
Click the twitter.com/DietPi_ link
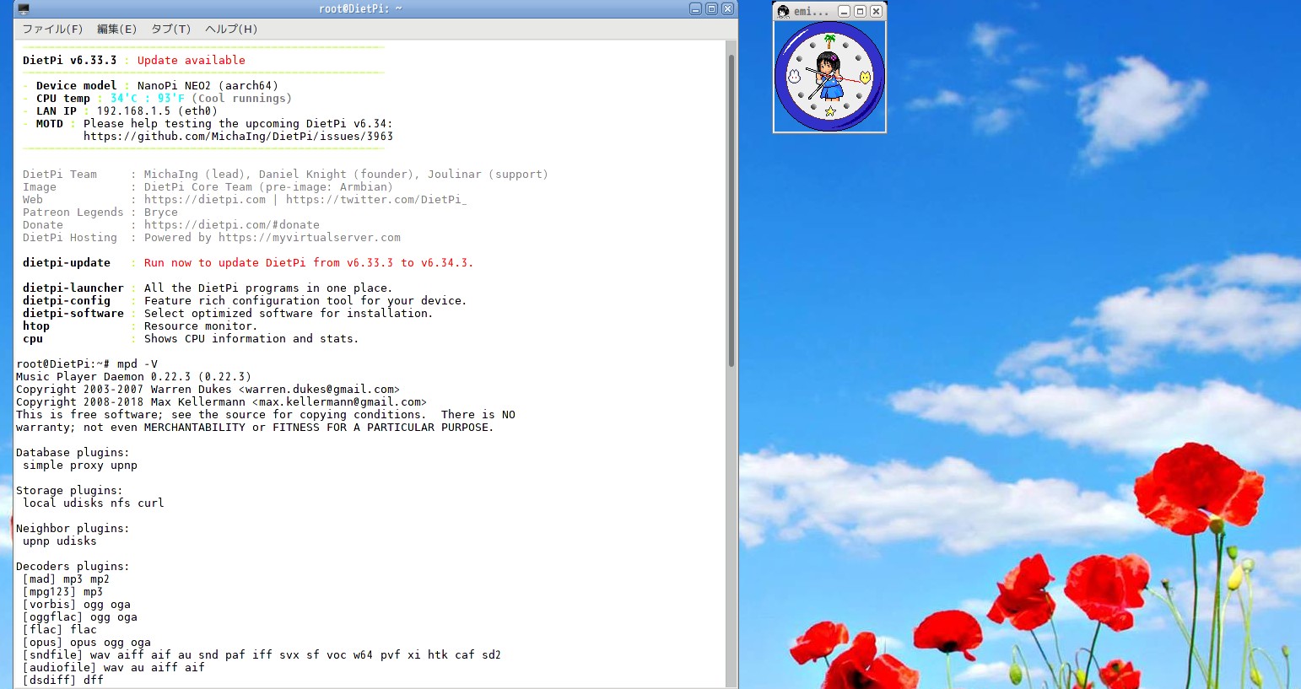tap(375, 199)
